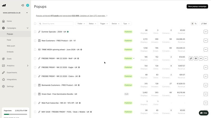Open the user avatar N icon
211x118 pixels.
tap(28, 5)
